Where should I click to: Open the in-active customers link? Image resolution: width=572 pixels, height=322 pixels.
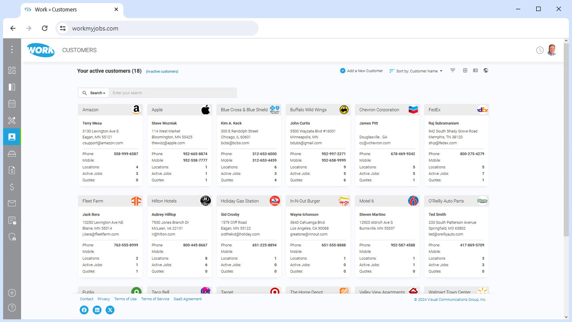(x=162, y=72)
